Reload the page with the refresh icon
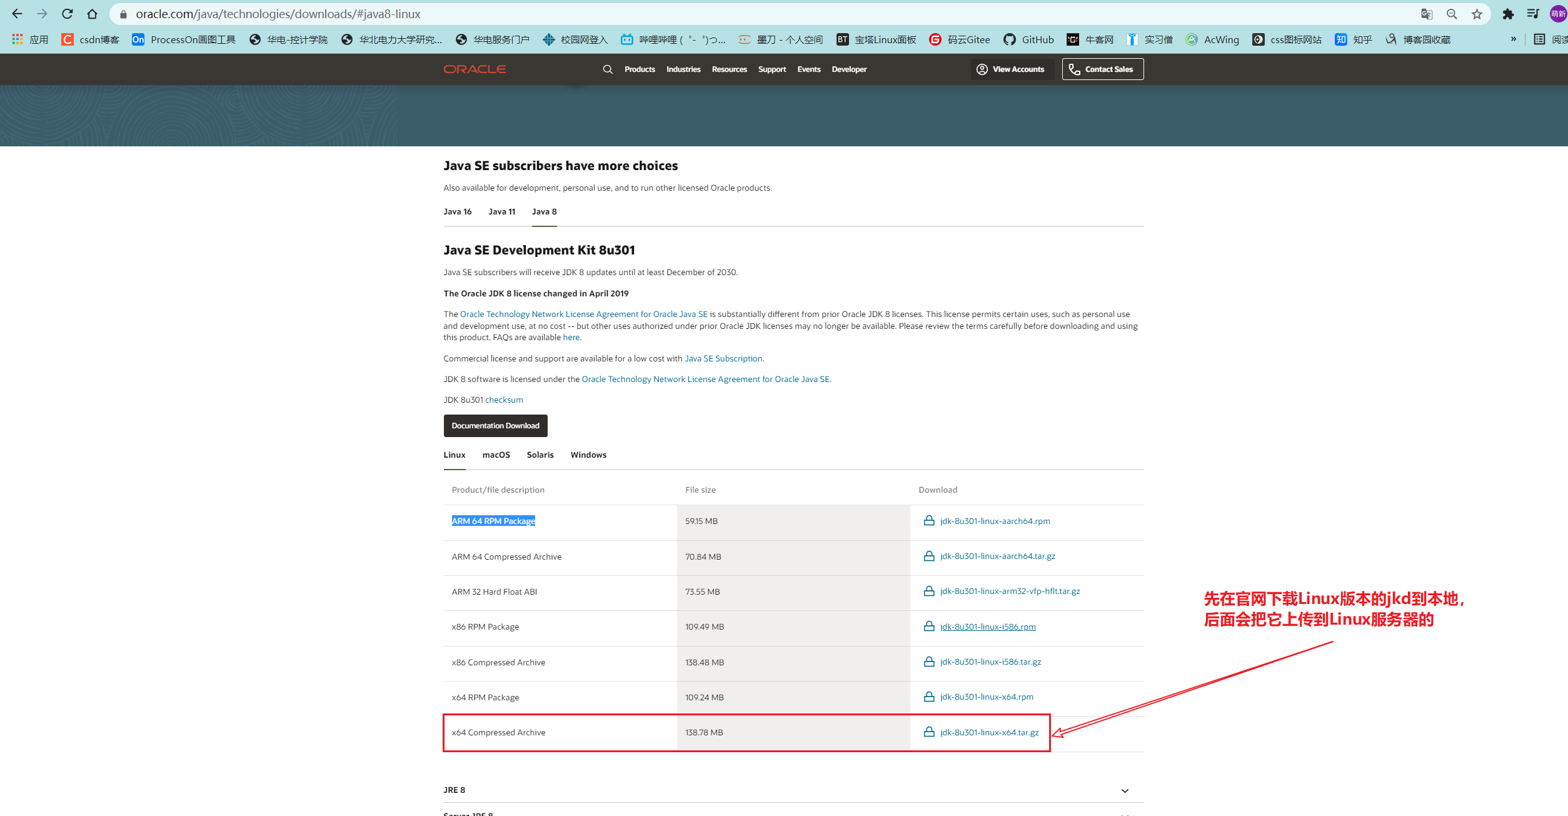The image size is (1568, 816). tap(67, 14)
